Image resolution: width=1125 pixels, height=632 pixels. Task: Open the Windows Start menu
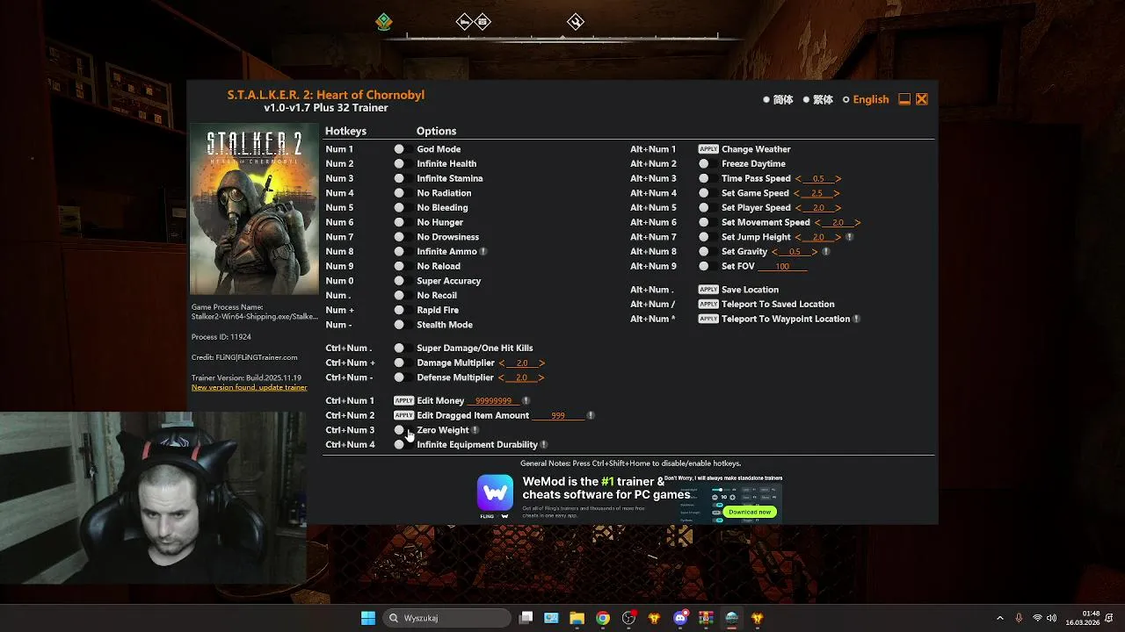[368, 618]
